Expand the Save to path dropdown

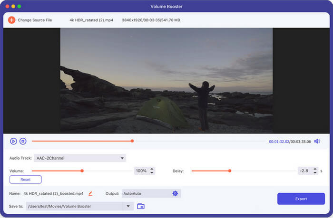click(128, 206)
